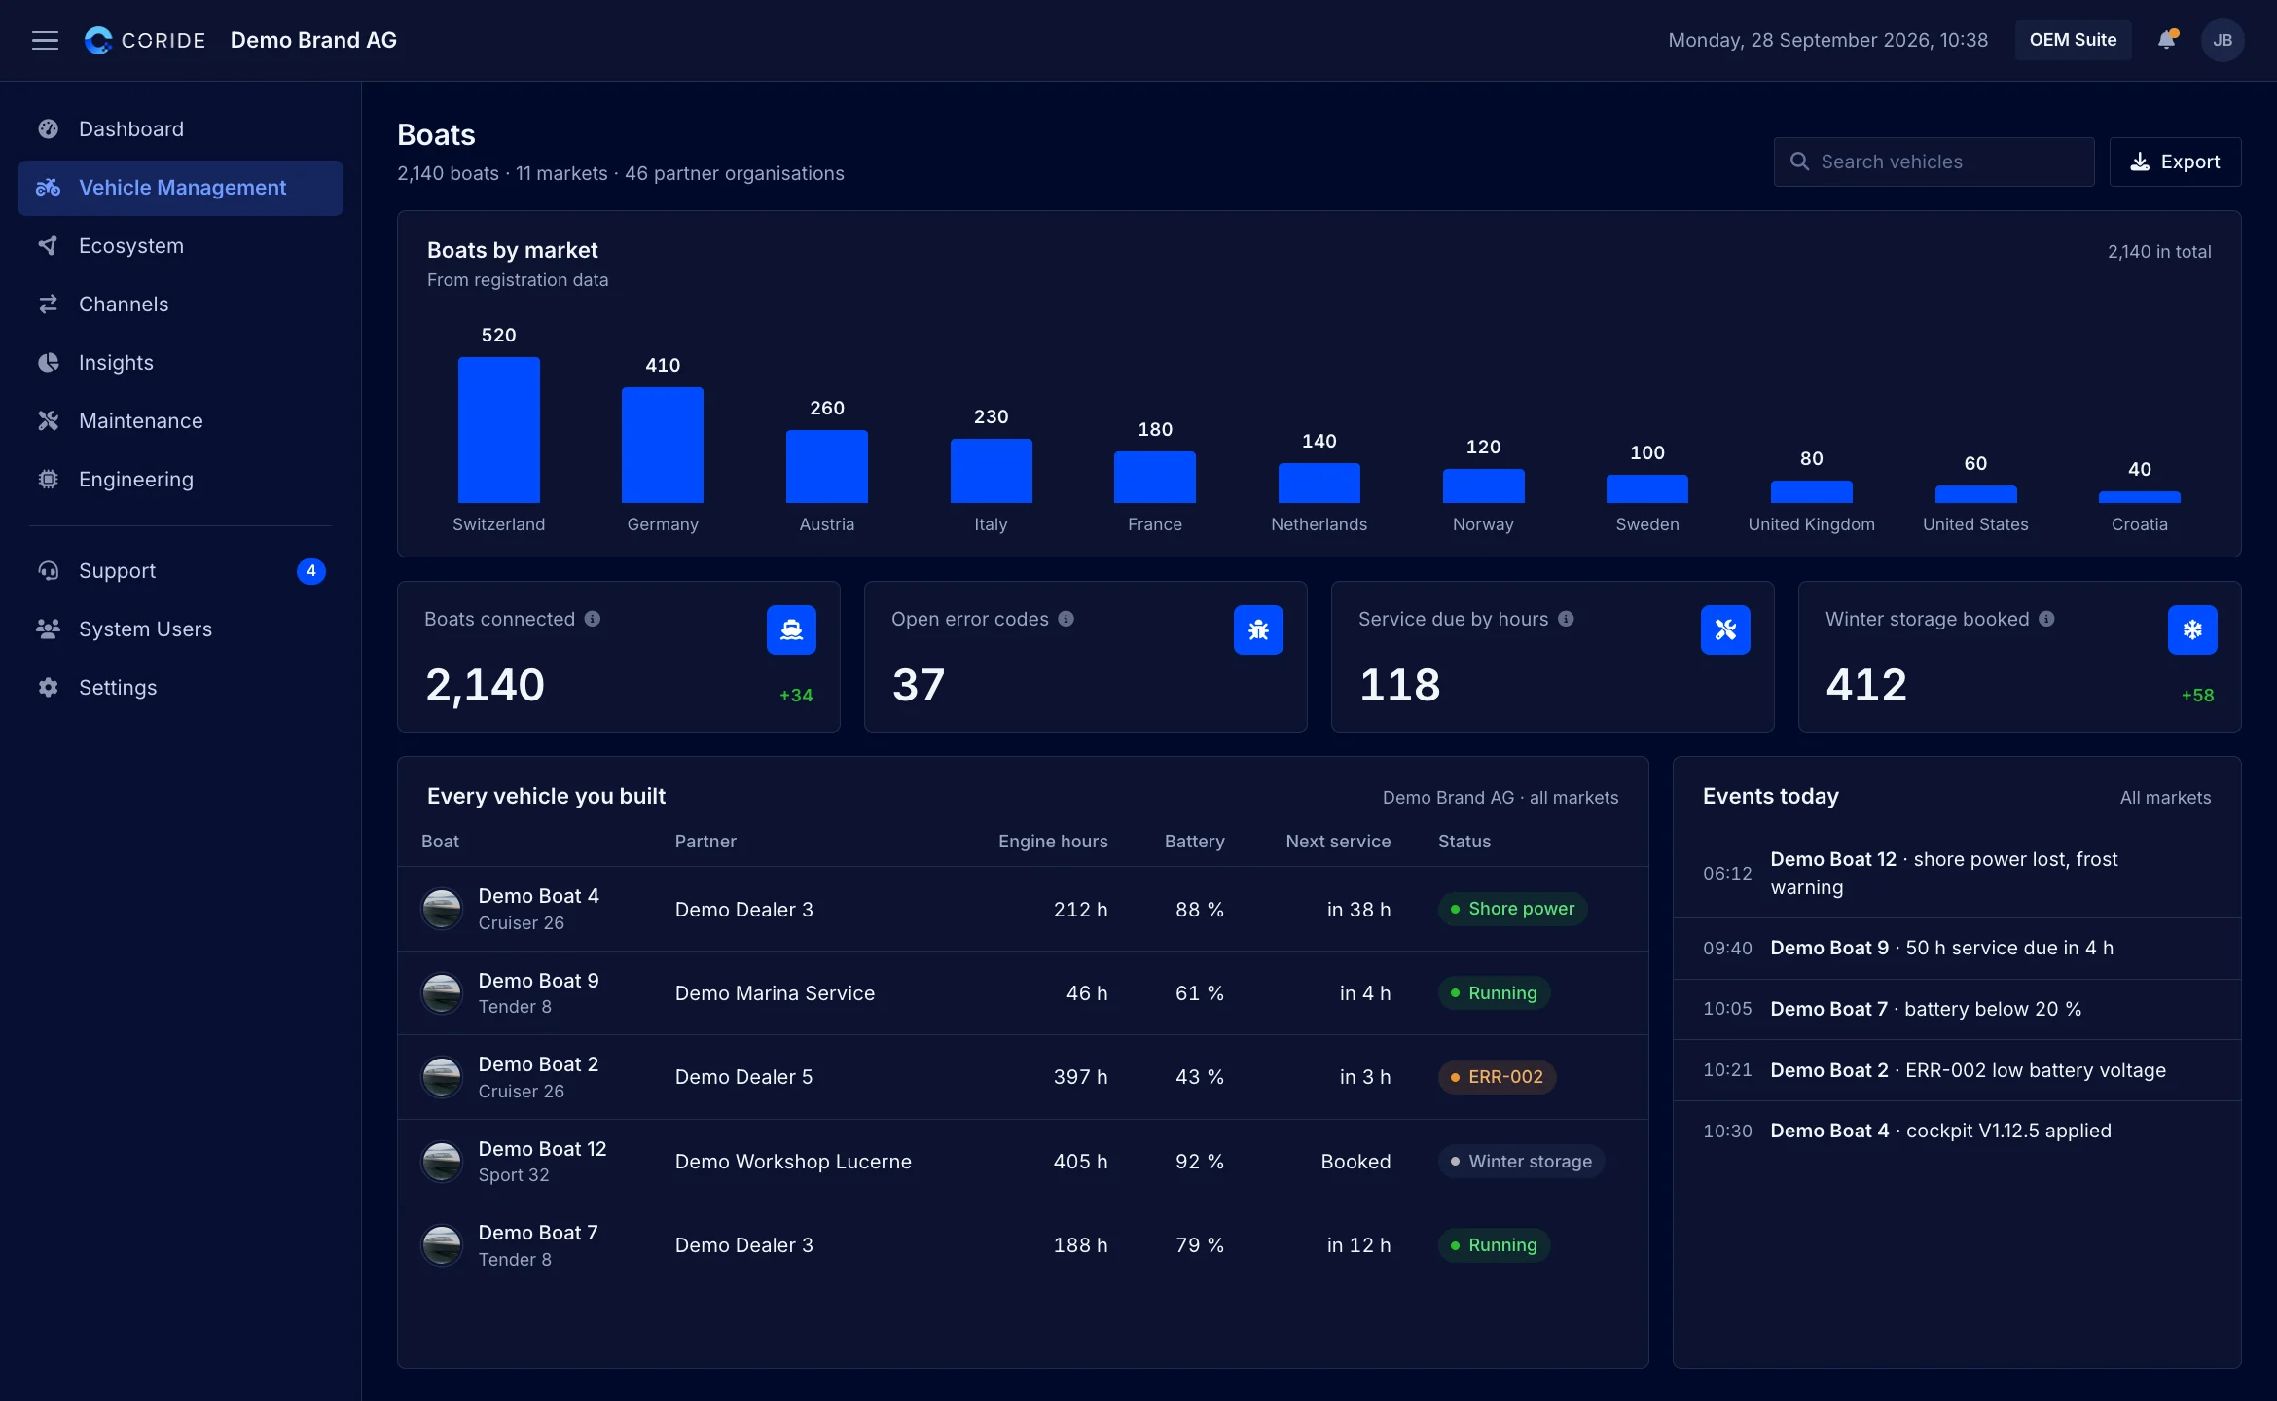The width and height of the screenshot is (2277, 1401).
Task: Open Dashboard in the sidebar
Action: point(180,129)
